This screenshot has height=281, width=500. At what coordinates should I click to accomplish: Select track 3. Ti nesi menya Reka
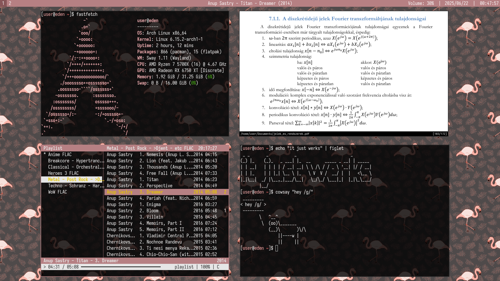(x=167, y=248)
